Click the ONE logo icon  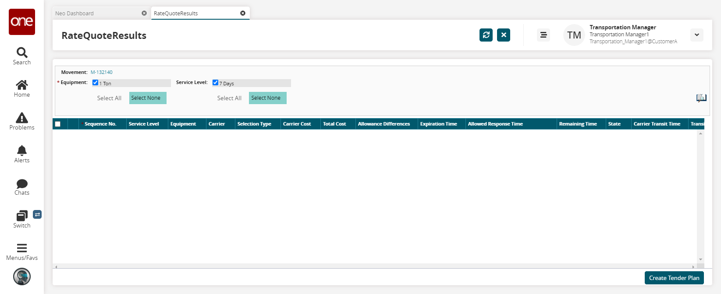coord(22,21)
